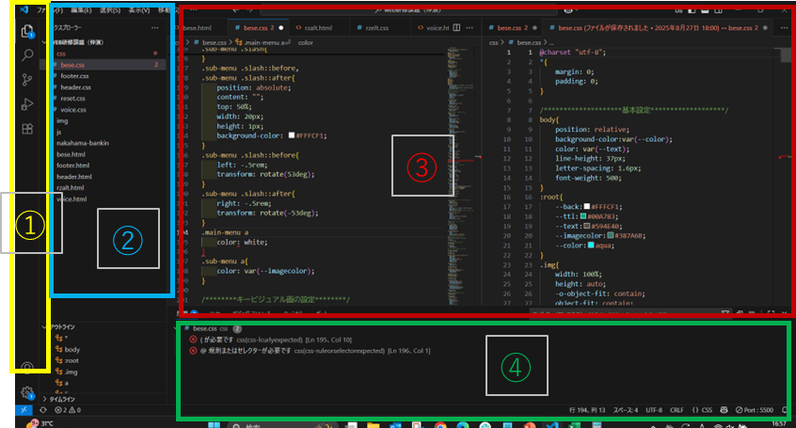Screen dimensions: 796x428
Task: Click the remote window status bar icon
Action: pos(24,411)
